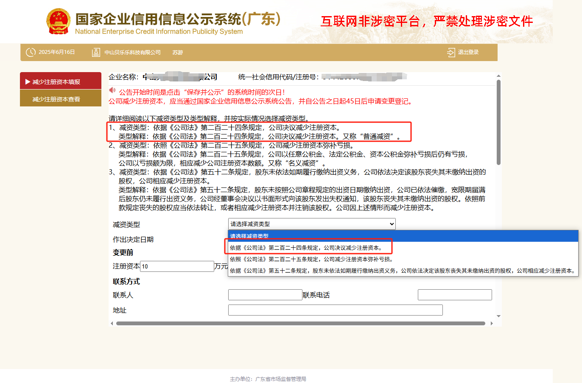This screenshot has height=383, width=582.
Task: Click the company profile icon in header bar
Action: [96, 52]
